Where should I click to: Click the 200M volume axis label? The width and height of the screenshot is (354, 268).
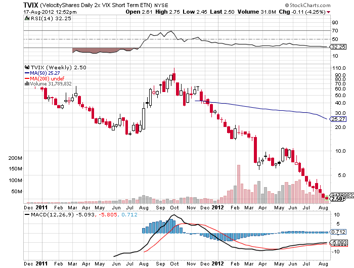click(x=15, y=158)
